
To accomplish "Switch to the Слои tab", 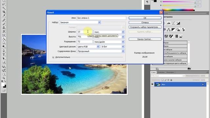I will point(153,72).
